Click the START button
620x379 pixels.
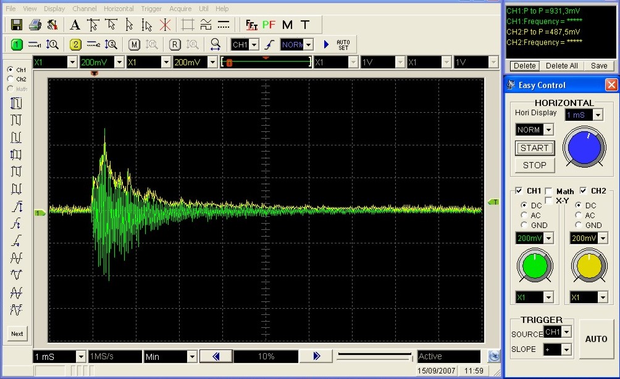(x=535, y=148)
